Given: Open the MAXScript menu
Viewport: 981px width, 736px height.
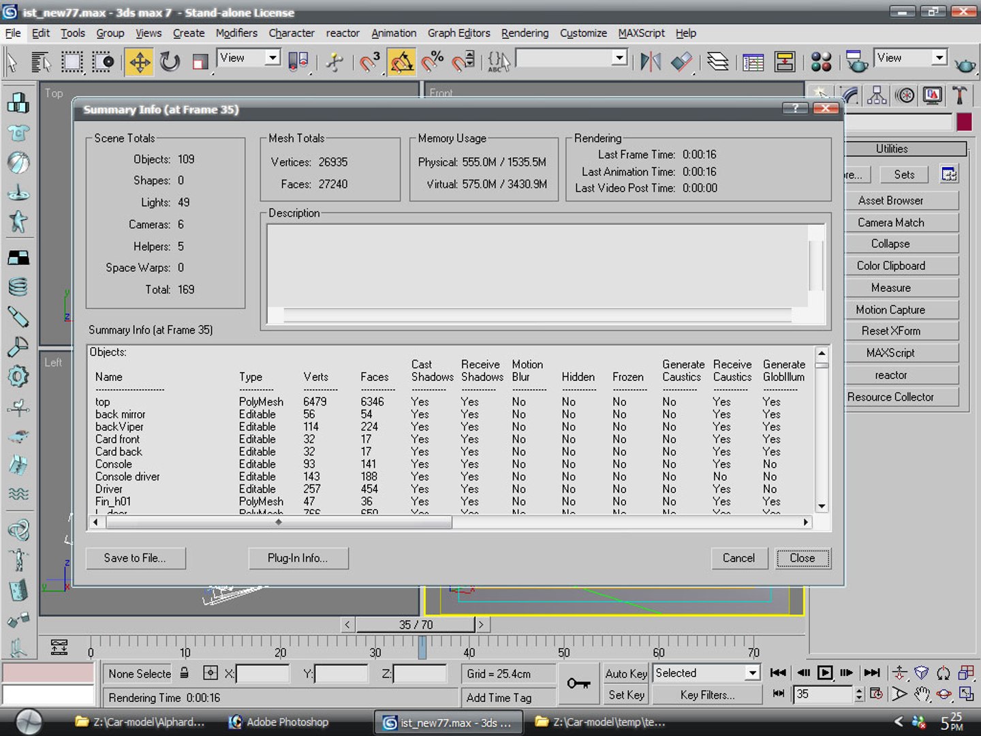Looking at the screenshot, I should click(641, 33).
